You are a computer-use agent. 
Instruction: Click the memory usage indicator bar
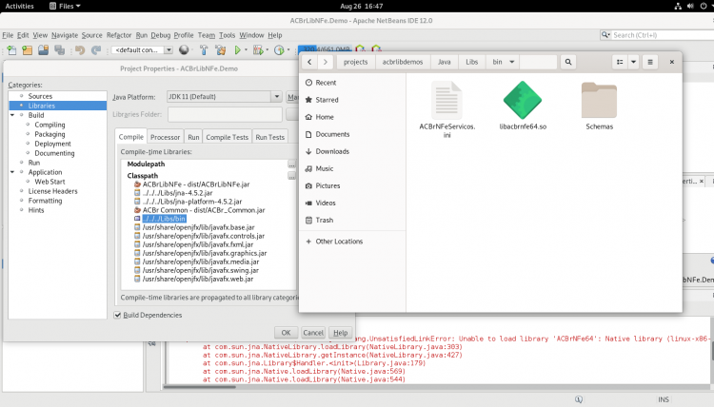(x=325, y=49)
